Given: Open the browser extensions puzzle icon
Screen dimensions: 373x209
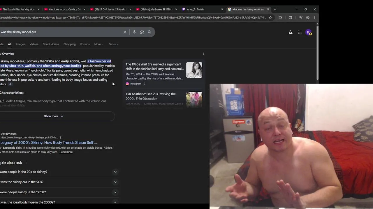Looking at the screenshot, I should click(x=280, y=17).
